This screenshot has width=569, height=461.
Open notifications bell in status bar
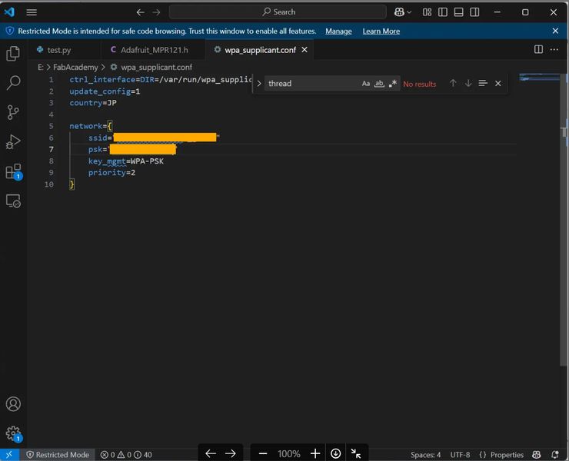tap(555, 455)
